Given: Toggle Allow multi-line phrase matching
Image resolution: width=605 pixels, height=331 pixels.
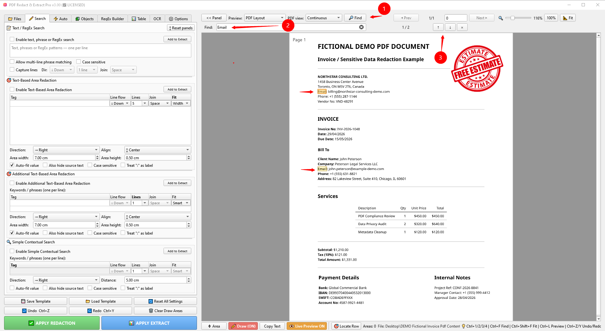Looking at the screenshot, I should tap(12, 62).
